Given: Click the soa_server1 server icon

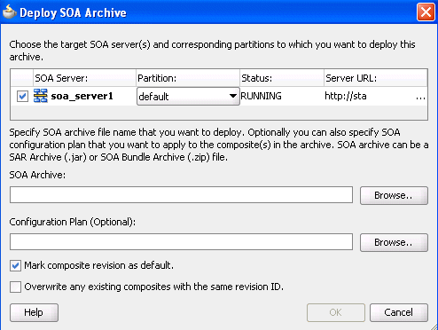Looking at the screenshot, I should point(41,96).
